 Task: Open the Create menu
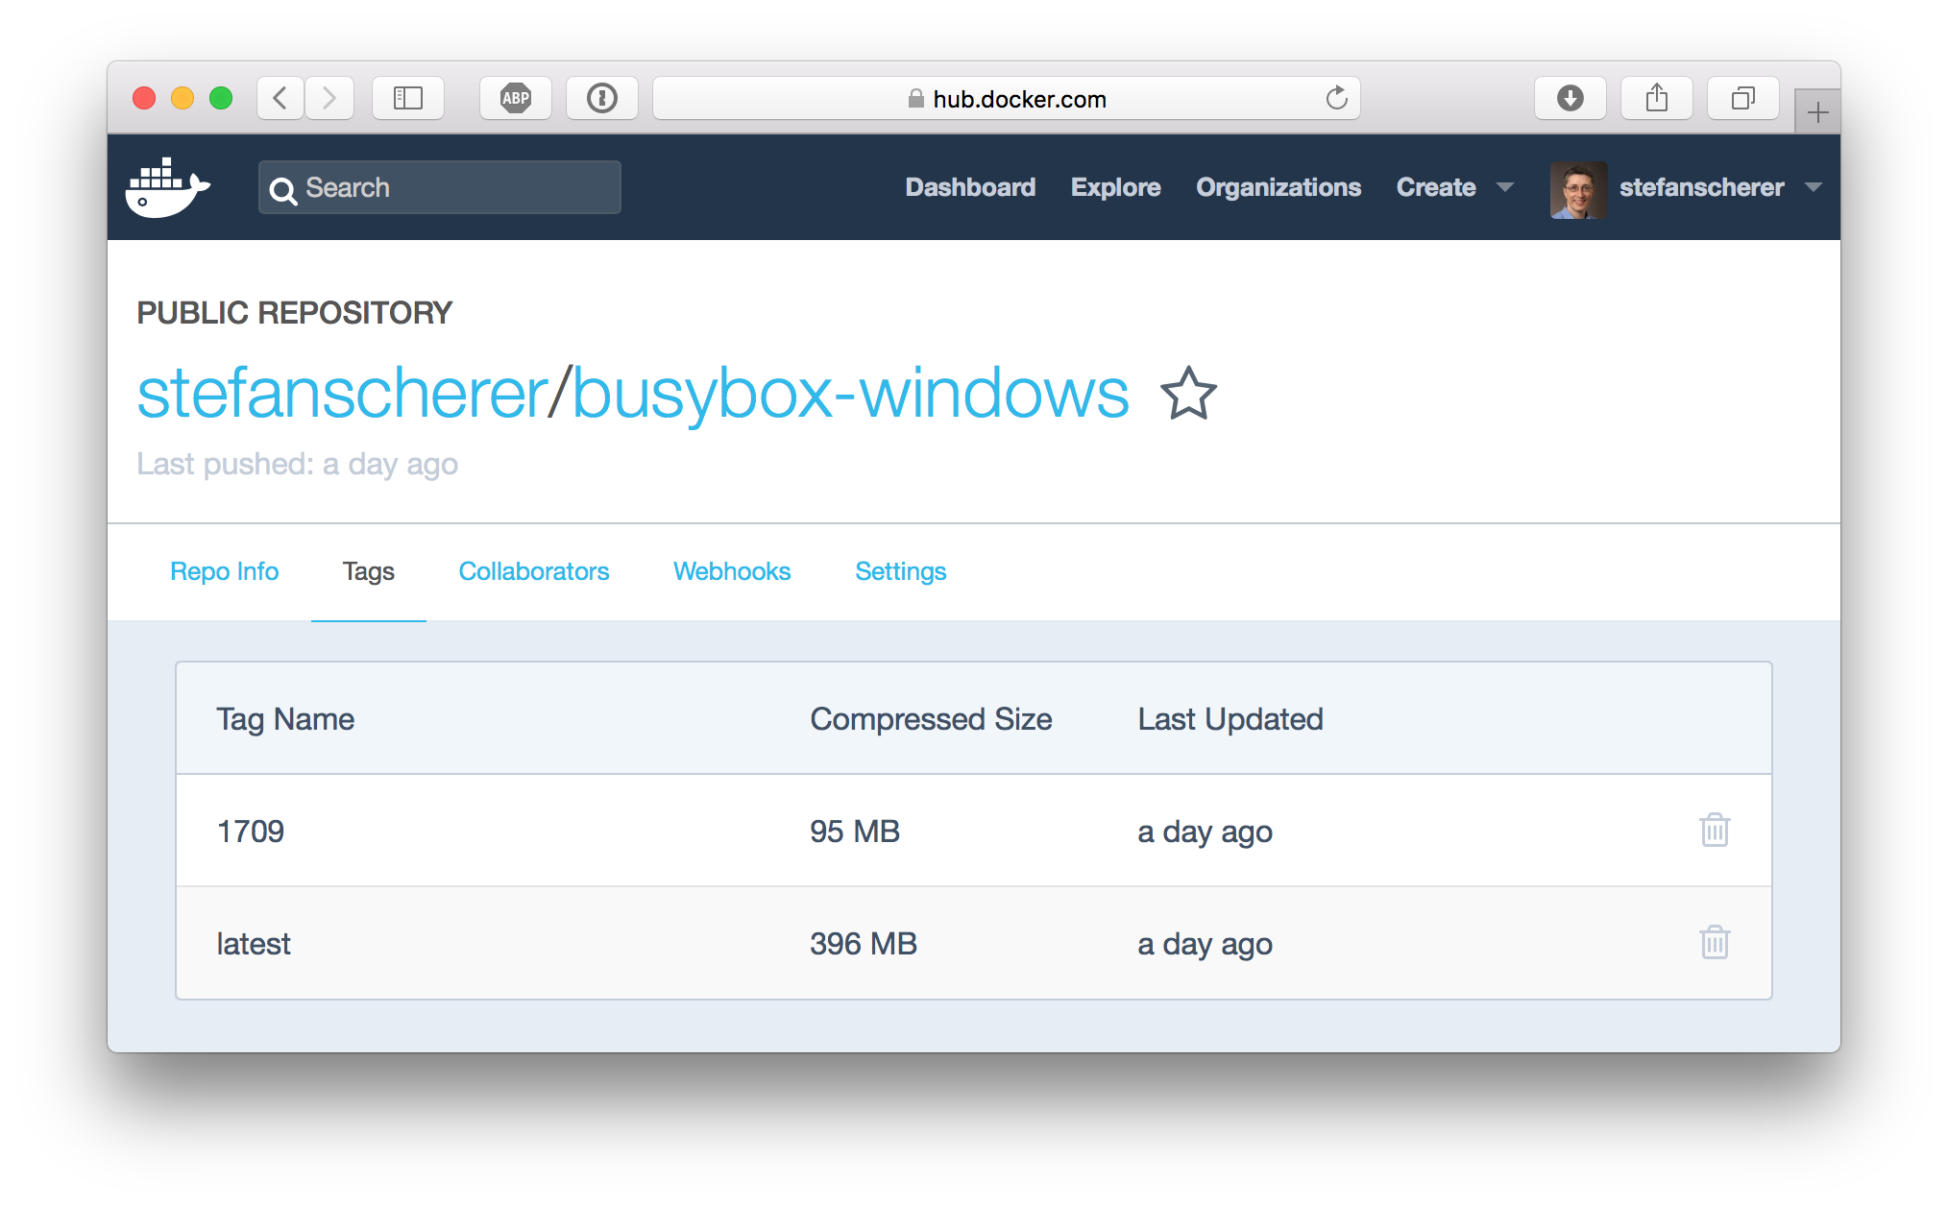coord(1436,187)
